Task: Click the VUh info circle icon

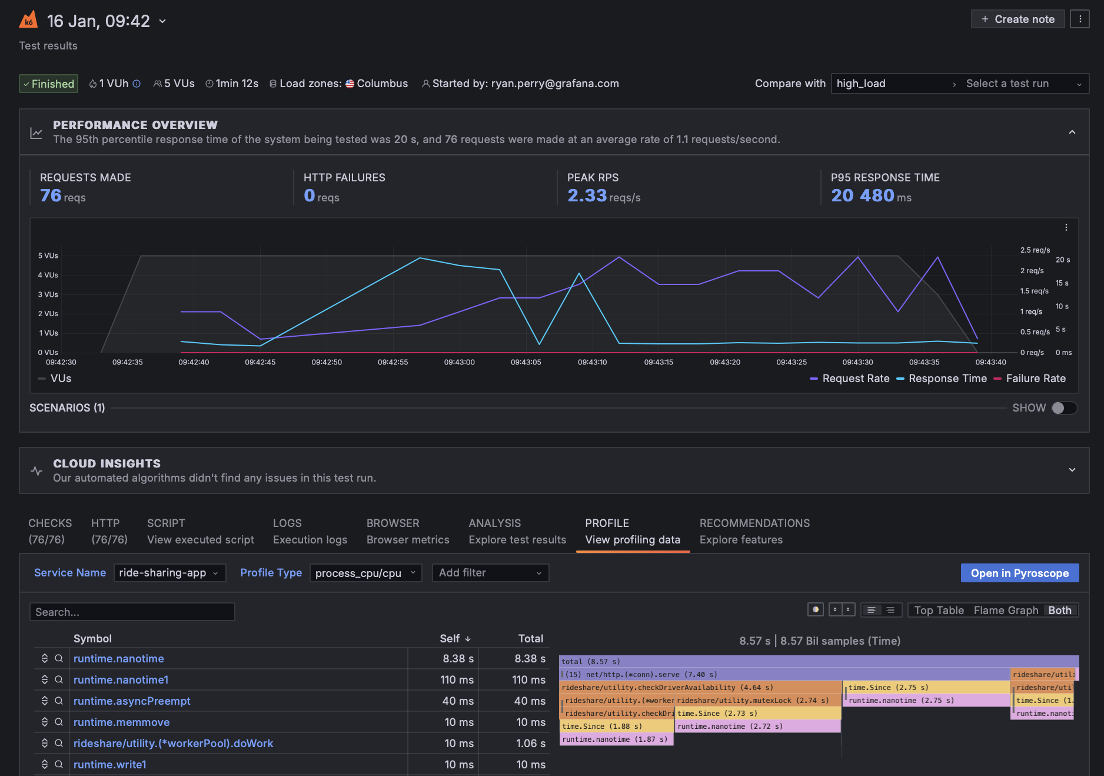Action: (x=137, y=84)
